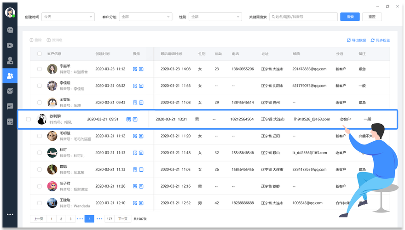Open the three-dots more menu in sidebar
Screen dimensions: 405x230
(10, 214)
